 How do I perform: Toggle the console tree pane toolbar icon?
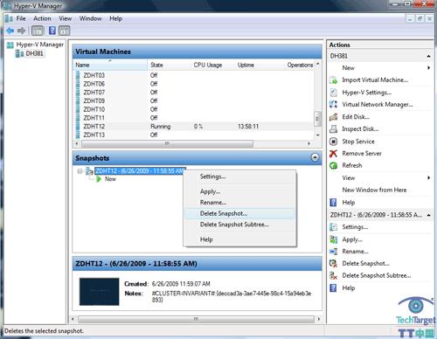[38, 31]
